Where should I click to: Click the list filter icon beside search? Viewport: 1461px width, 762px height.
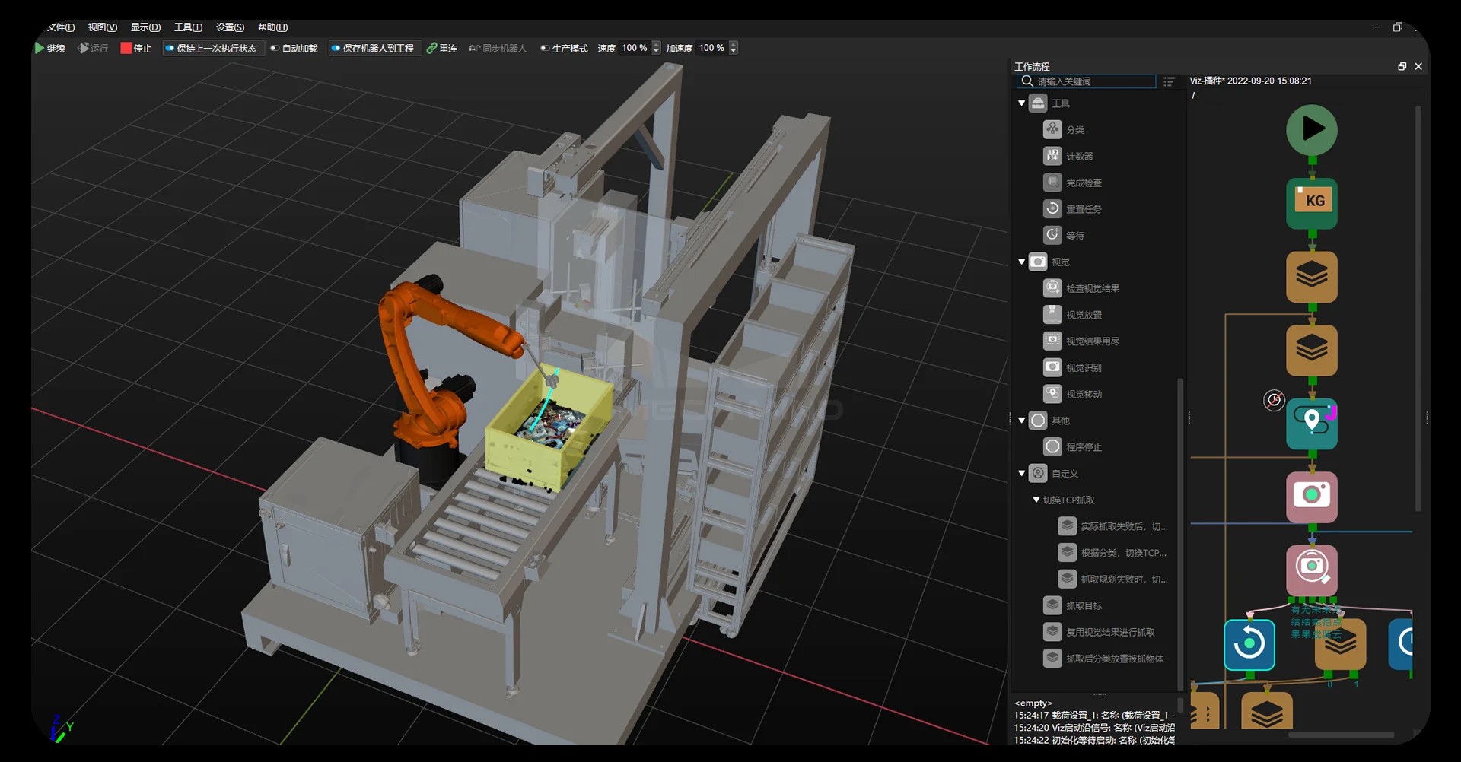pos(1169,81)
